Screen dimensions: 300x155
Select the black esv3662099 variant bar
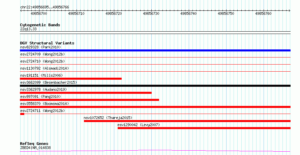(155, 86)
